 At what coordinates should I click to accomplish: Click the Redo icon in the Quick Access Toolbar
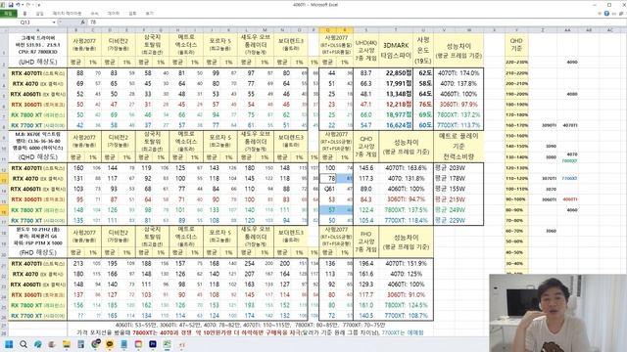[x=28, y=5]
